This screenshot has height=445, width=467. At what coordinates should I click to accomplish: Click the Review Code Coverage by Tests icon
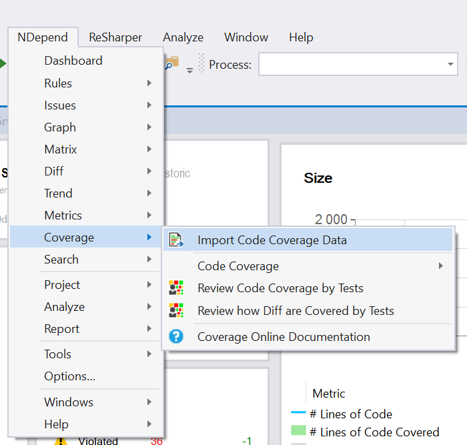coord(176,288)
